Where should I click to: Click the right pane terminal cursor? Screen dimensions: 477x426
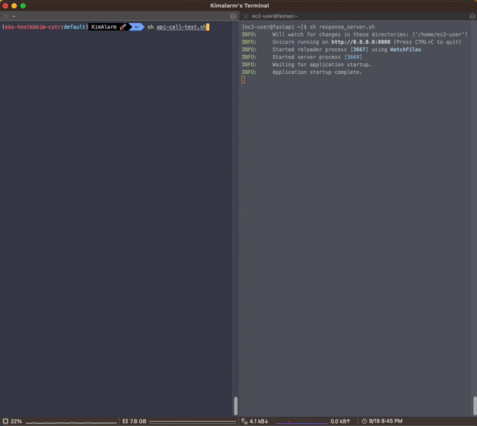[x=243, y=80]
